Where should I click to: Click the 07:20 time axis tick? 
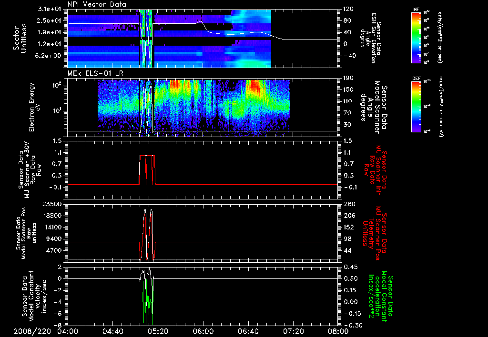point(293,331)
